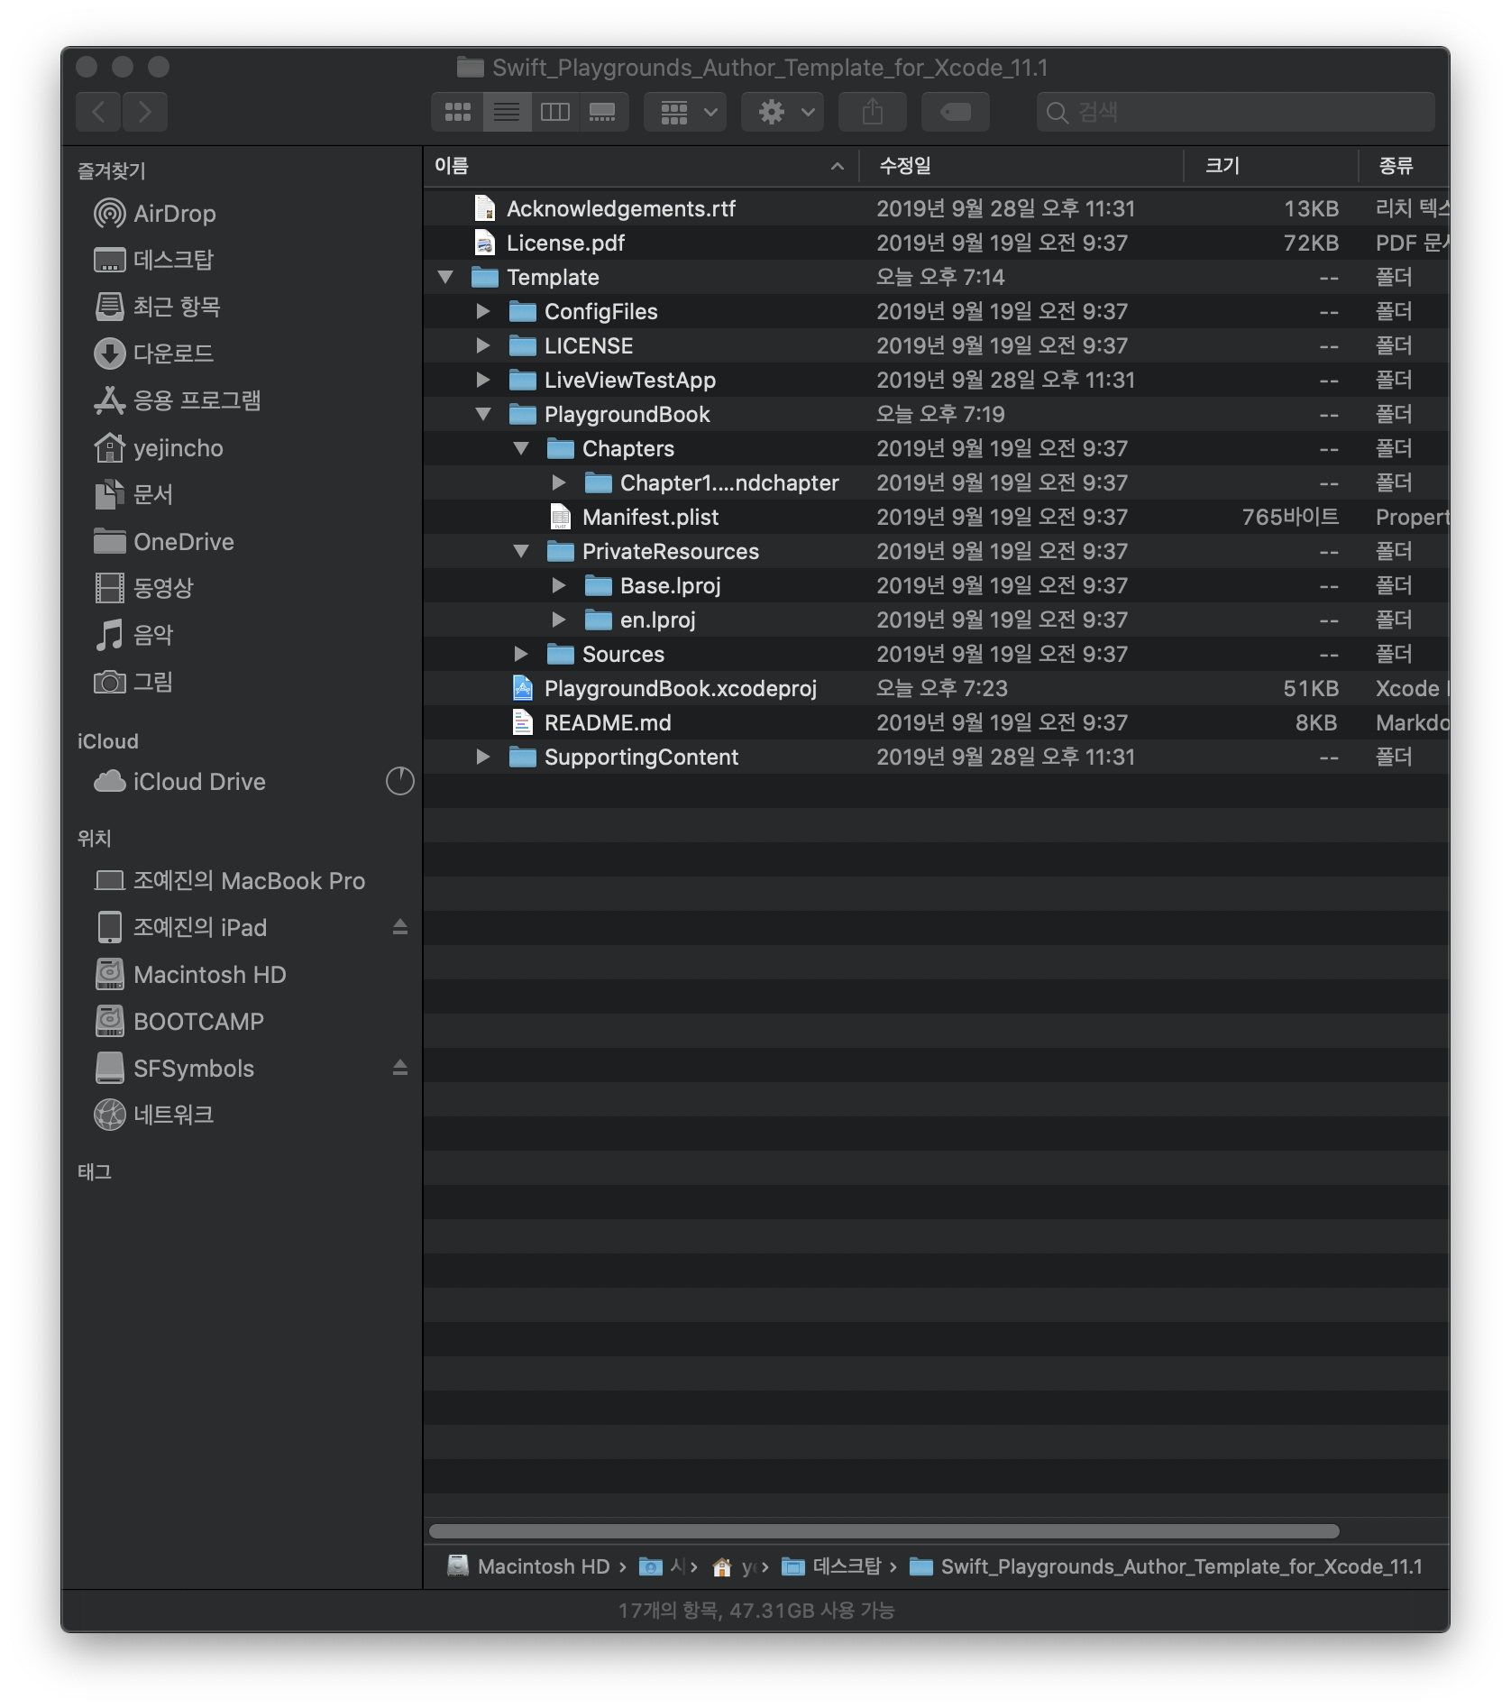Switch to icon view in toolbar
This screenshot has width=1511, height=1708.
pos(457,112)
